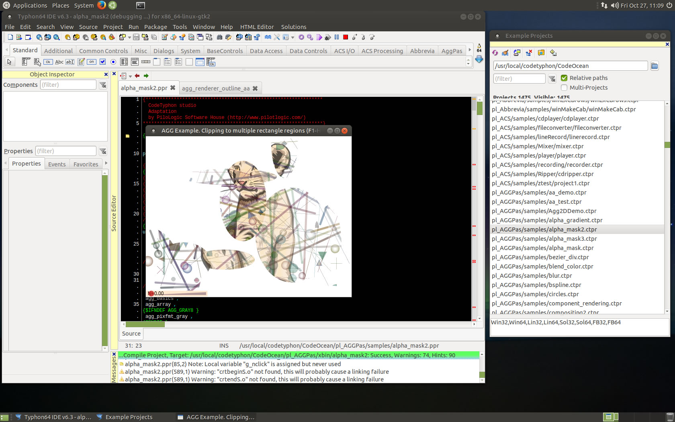Image resolution: width=675 pixels, height=422 pixels.
Task: Select the TButton 'Ok' component icon
Action: [48, 62]
